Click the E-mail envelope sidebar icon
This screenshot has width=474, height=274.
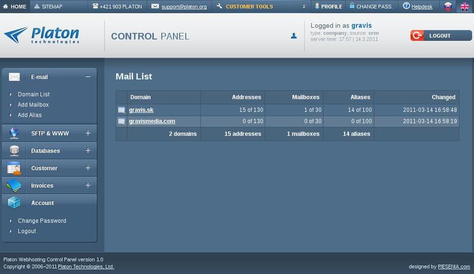pyautogui.click(x=14, y=77)
